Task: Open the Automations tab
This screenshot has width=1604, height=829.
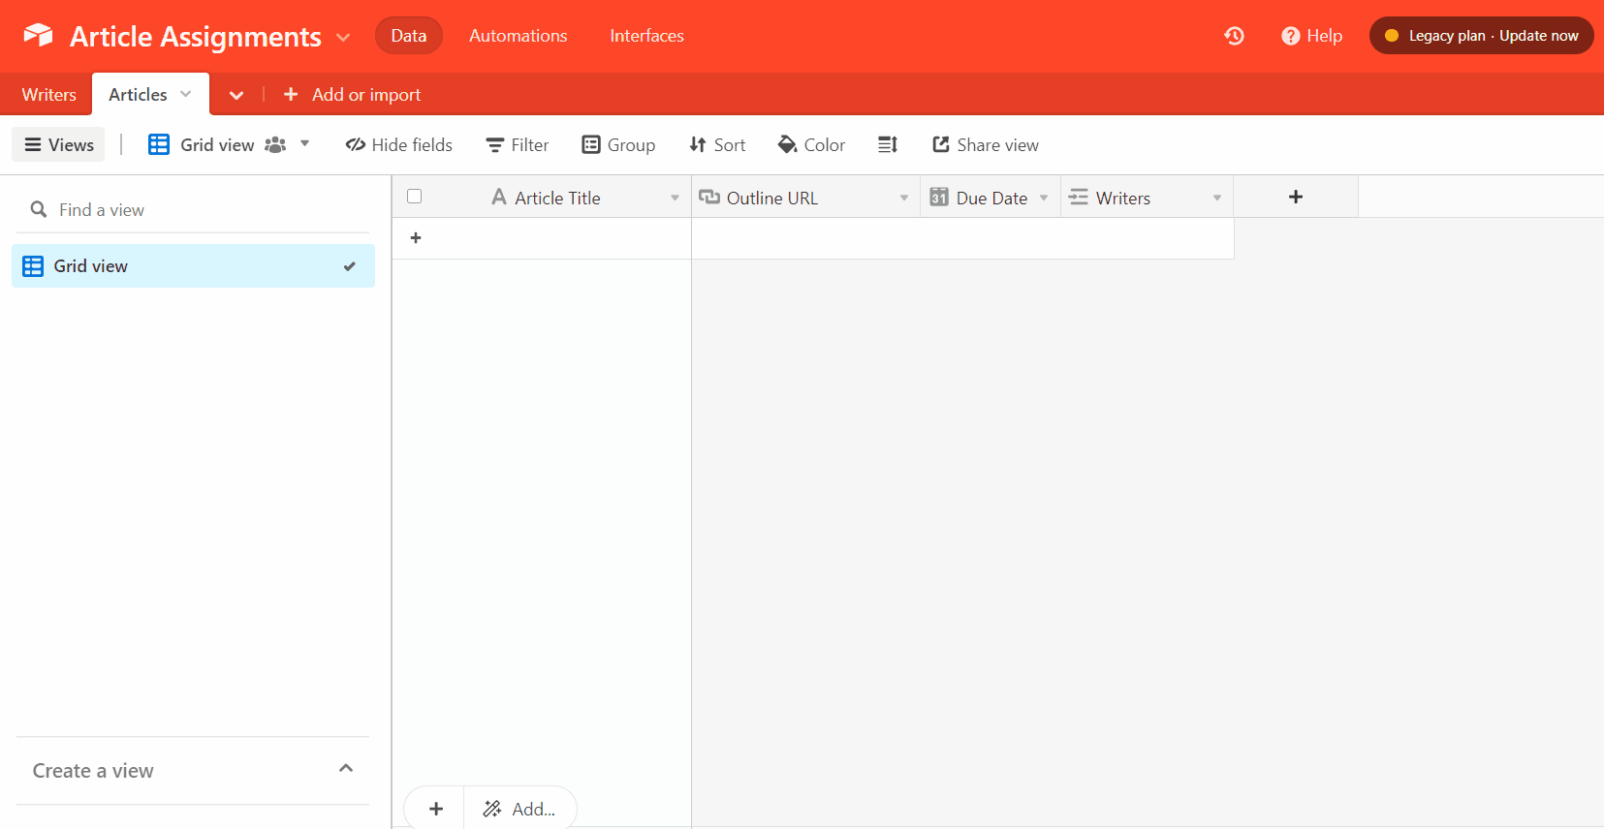Action: point(519,36)
